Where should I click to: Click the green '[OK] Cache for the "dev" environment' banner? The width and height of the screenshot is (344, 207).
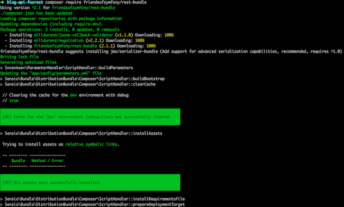(x=90, y=117)
